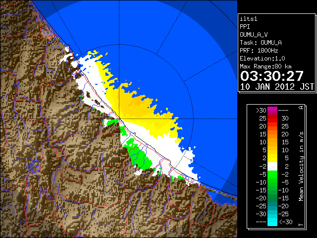Click the '<-30' legend label
This screenshot has width=317, height=238.
(x=286, y=222)
